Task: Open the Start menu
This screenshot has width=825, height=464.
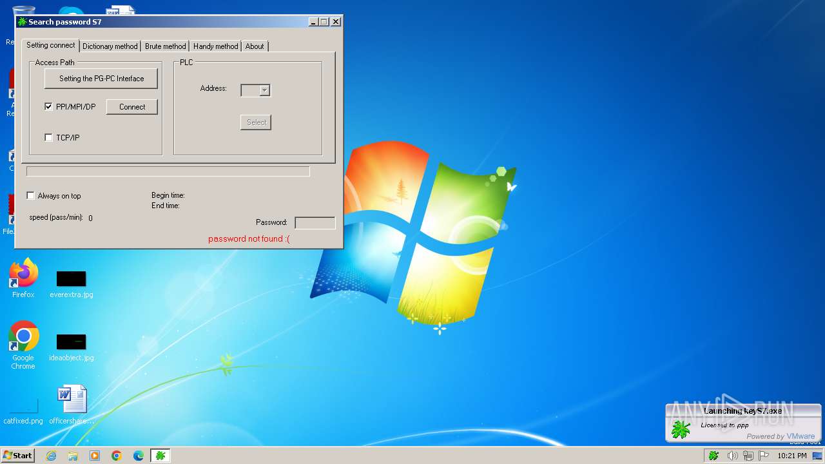Action: (x=17, y=456)
